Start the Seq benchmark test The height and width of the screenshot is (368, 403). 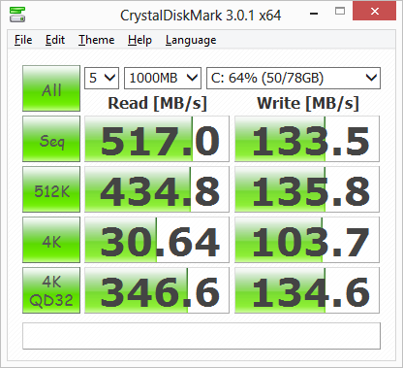tap(51, 139)
